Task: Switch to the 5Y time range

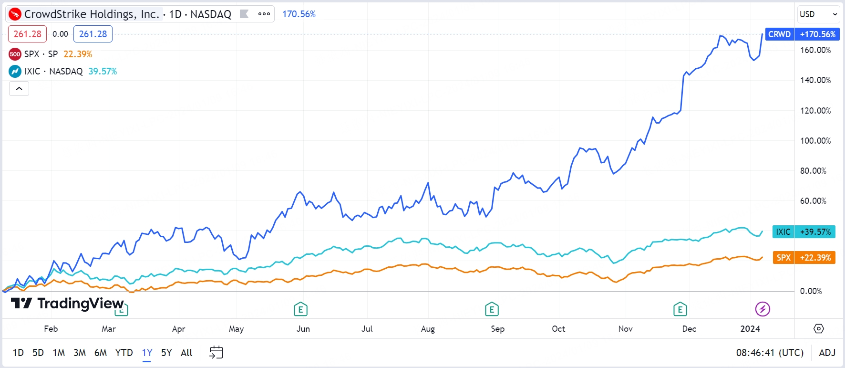Action: [x=166, y=353]
